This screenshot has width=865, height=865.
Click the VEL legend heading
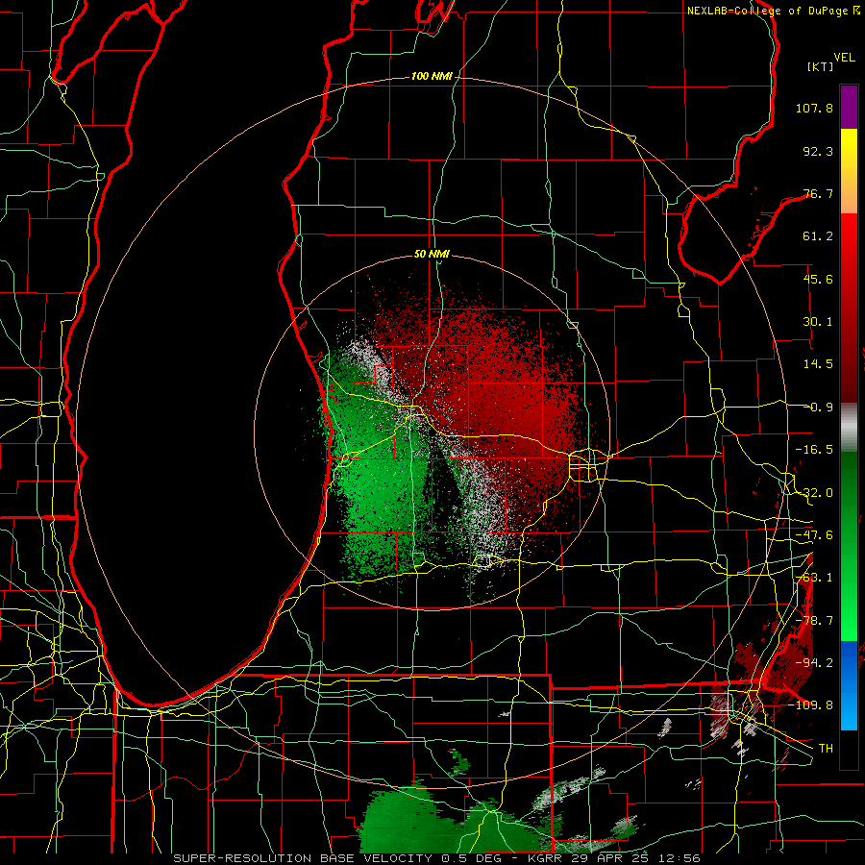click(844, 58)
